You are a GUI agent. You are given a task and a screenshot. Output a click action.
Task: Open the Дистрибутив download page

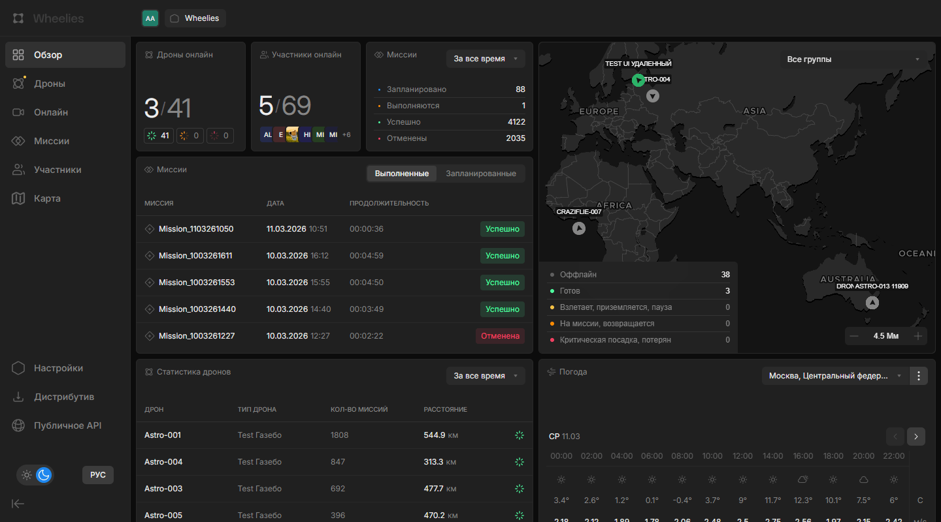click(63, 397)
